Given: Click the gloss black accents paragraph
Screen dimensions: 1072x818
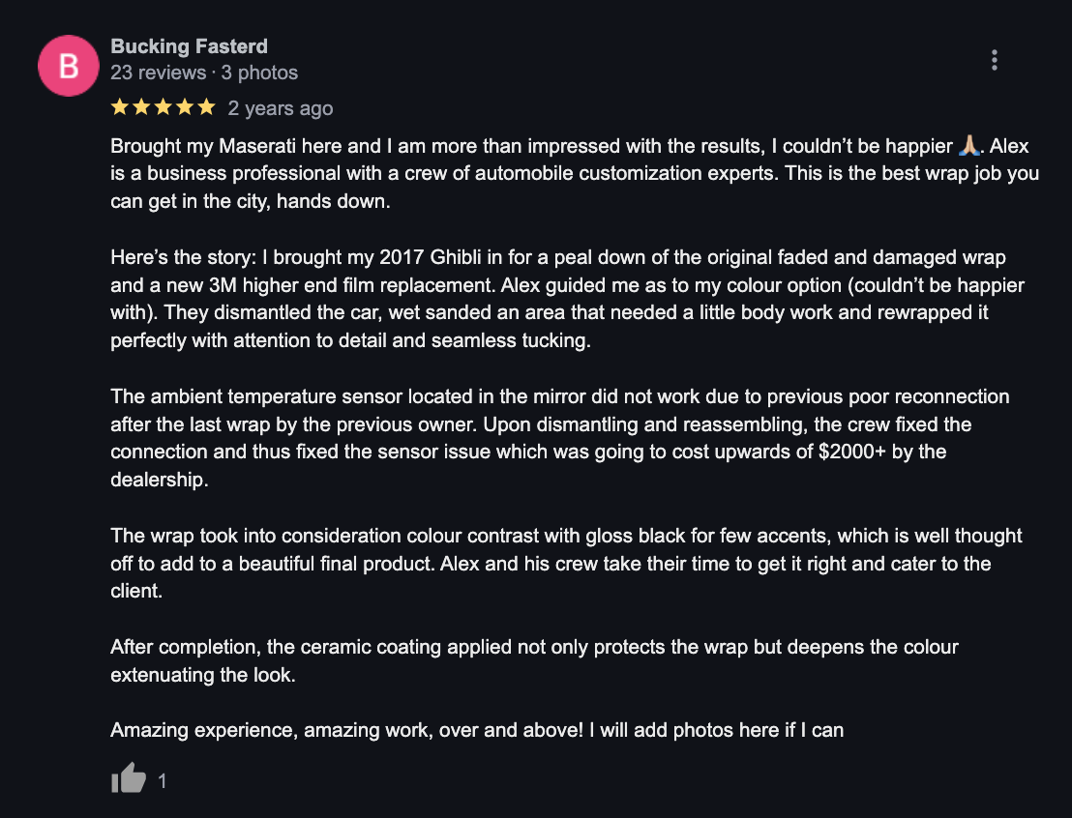Looking at the screenshot, I should 566,563.
